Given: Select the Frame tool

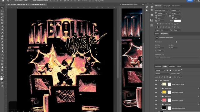Looking at the screenshot, I should (x=2, y=23).
